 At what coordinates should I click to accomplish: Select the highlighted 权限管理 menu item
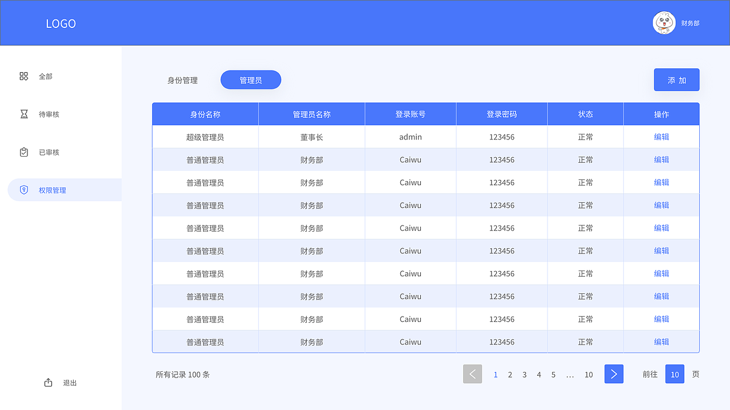tap(52, 190)
